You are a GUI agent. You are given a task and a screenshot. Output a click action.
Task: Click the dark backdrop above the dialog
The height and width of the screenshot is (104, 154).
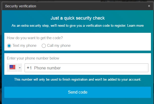(x=76, y=1)
